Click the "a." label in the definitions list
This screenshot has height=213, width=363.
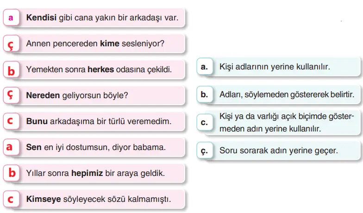tap(204, 67)
